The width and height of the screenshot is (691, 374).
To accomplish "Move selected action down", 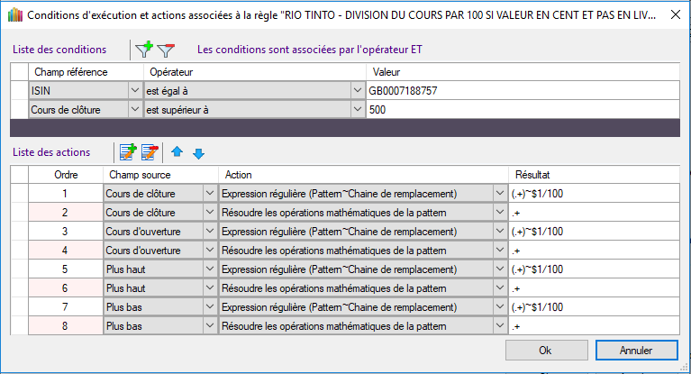I will point(198,152).
